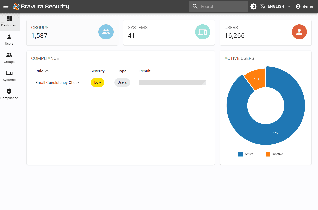Toggle the dark/light theme icon
The height and width of the screenshot is (210, 318).
pos(253,6)
